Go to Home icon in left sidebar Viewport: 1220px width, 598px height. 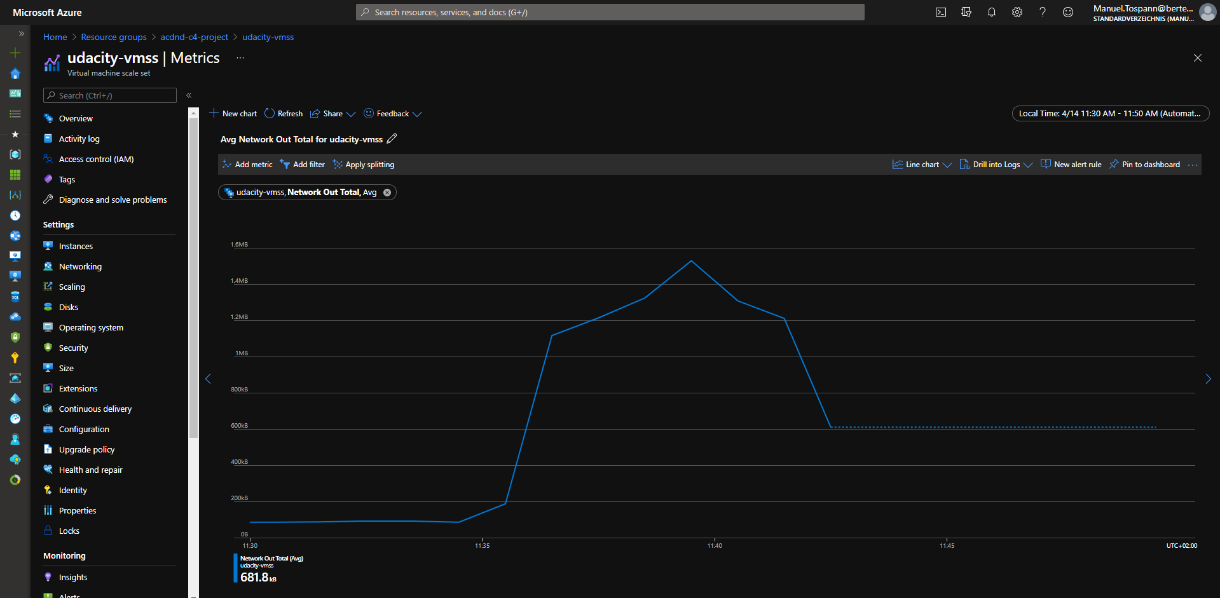click(x=15, y=73)
